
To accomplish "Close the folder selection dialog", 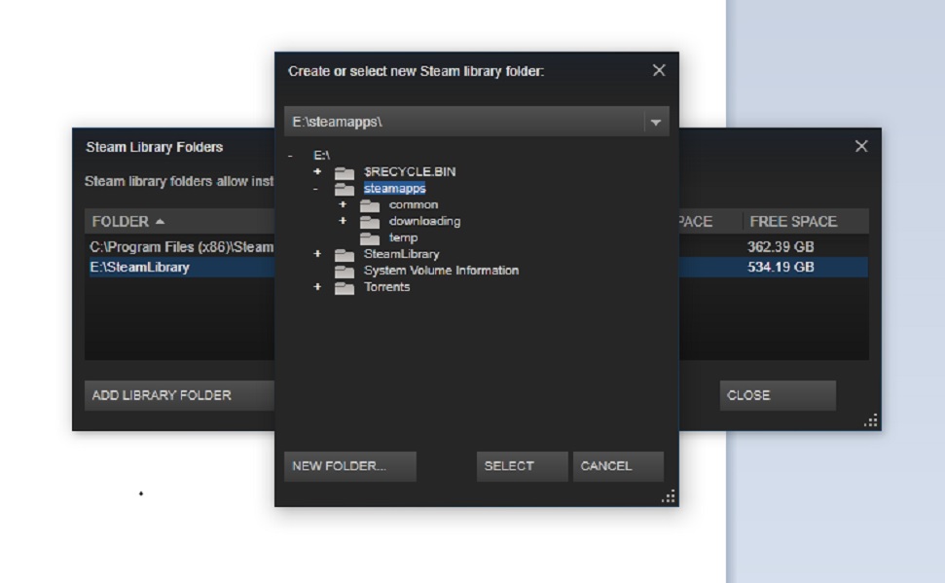I will coord(659,70).
